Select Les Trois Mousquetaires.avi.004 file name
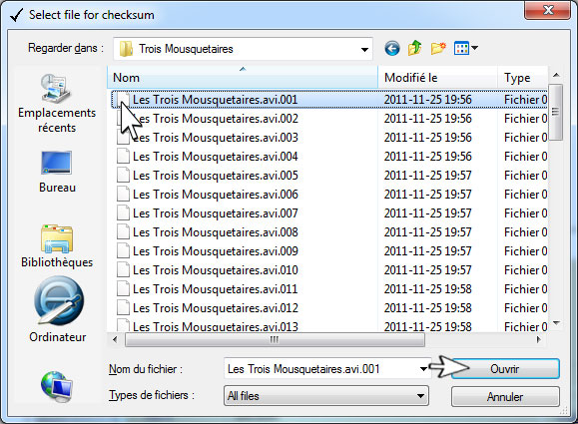The width and height of the screenshot is (578, 424). [215, 157]
